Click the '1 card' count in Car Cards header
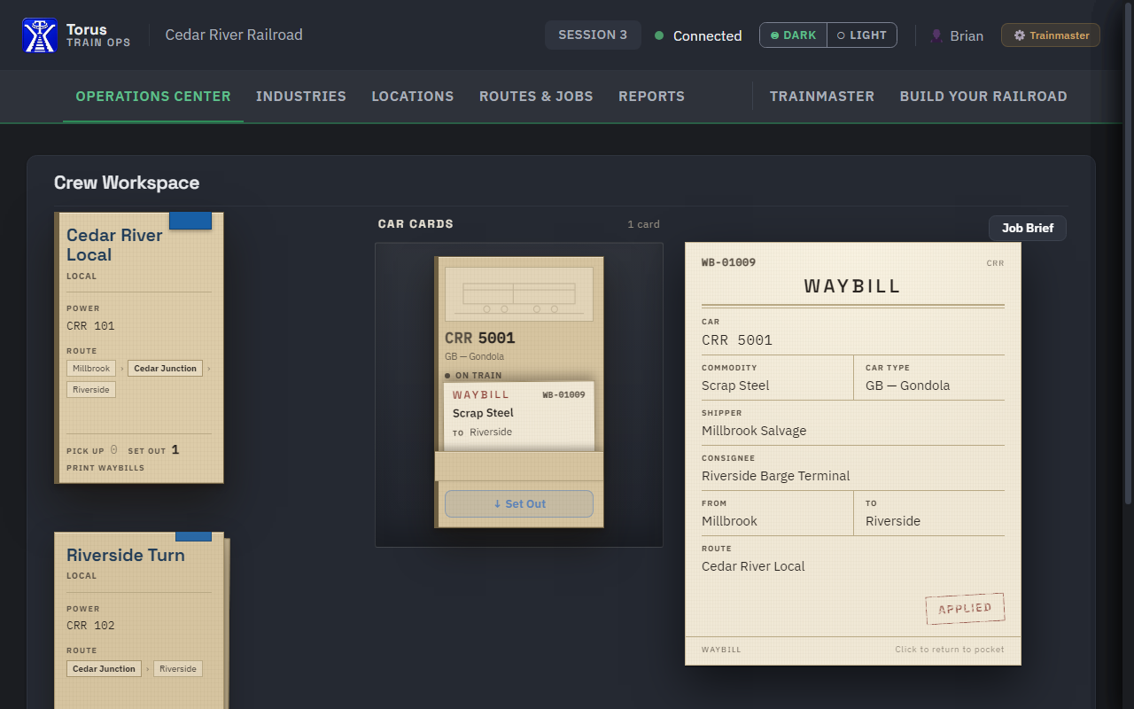This screenshot has width=1134, height=709. 643,224
